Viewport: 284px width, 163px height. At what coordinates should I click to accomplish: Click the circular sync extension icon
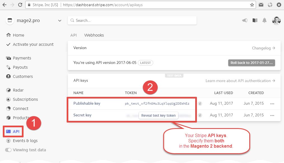270,5
